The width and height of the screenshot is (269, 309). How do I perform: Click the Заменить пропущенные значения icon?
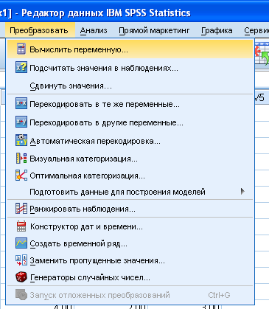click(21, 260)
